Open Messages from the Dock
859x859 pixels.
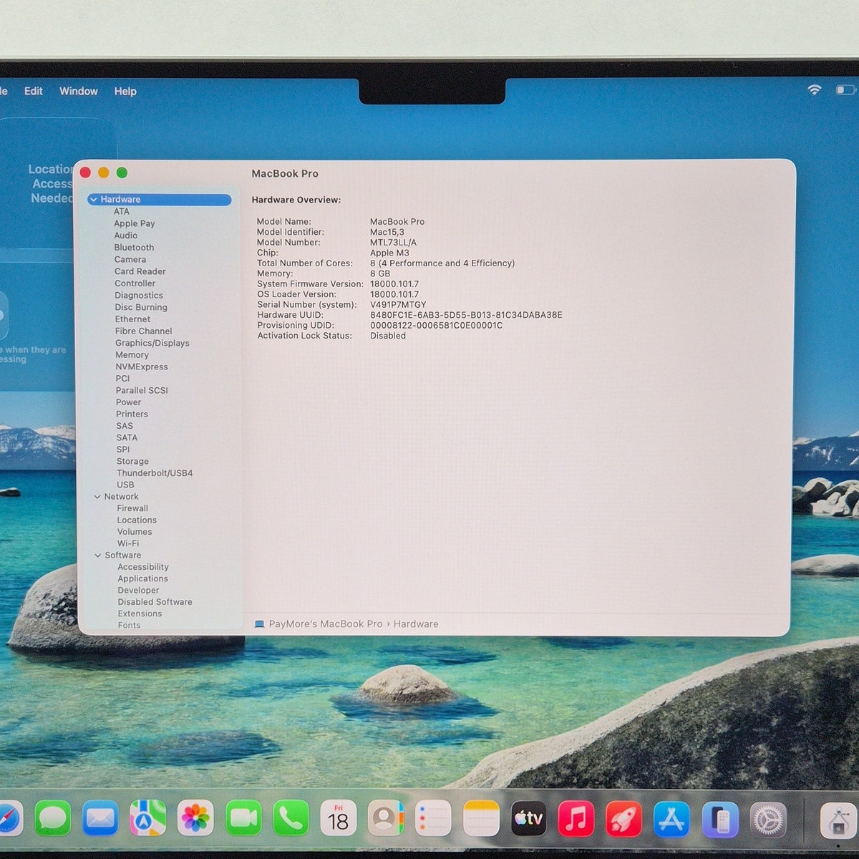pyautogui.click(x=53, y=818)
